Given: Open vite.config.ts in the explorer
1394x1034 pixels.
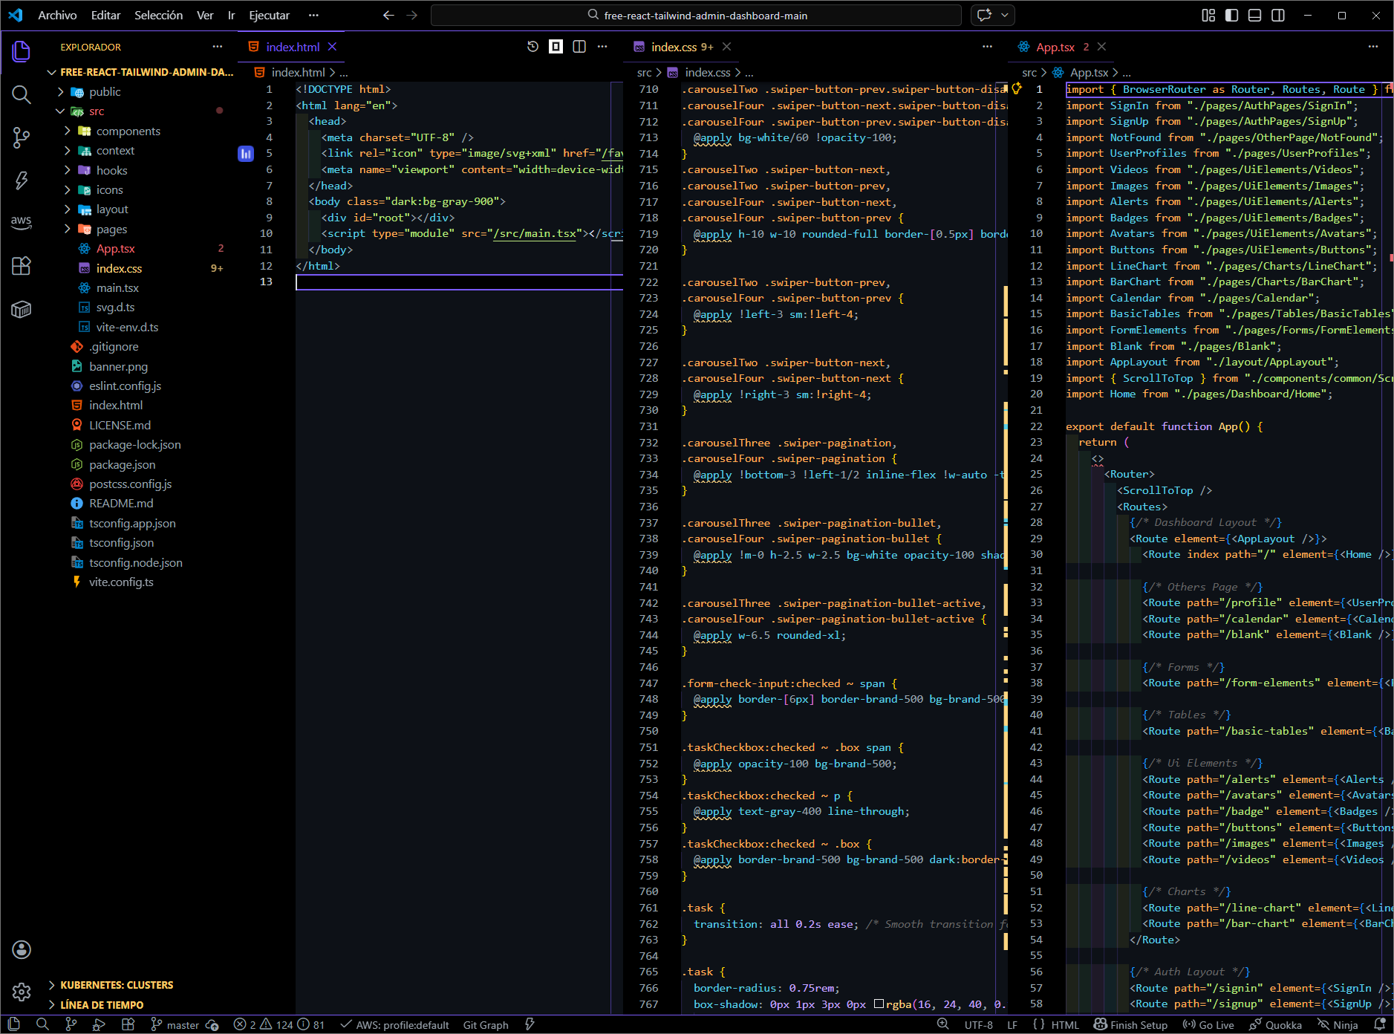Looking at the screenshot, I should (x=121, y=582).
